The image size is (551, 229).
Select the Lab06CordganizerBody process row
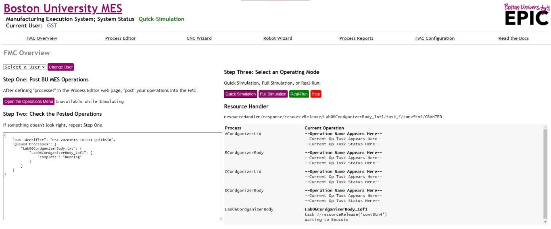tap(249, 209)
